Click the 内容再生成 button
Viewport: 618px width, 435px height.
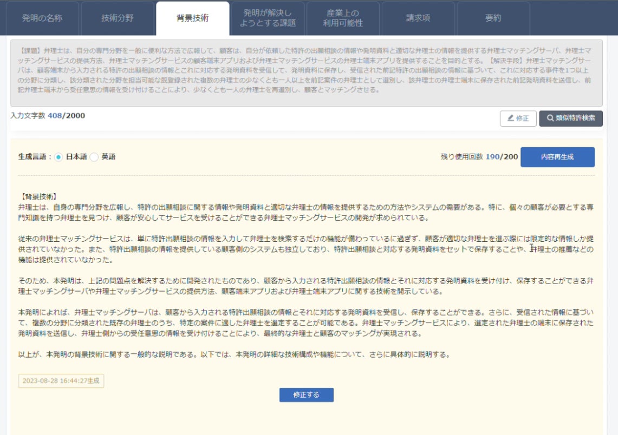click(557, 157)
